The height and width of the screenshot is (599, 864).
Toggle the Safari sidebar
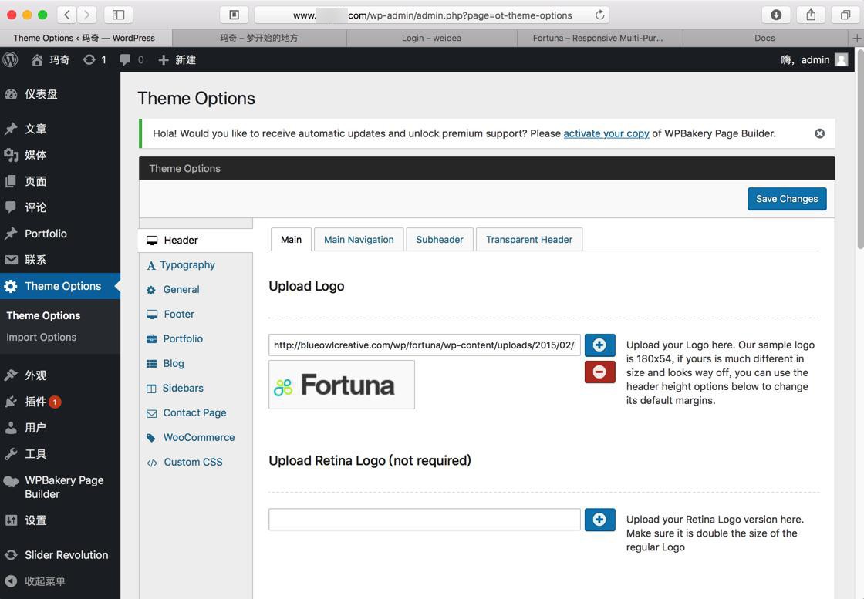click(119, 15)
